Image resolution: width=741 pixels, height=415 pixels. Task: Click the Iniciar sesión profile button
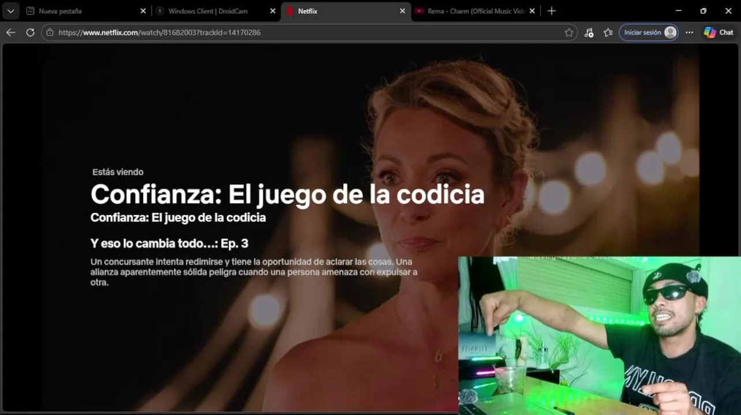point(649,32)
